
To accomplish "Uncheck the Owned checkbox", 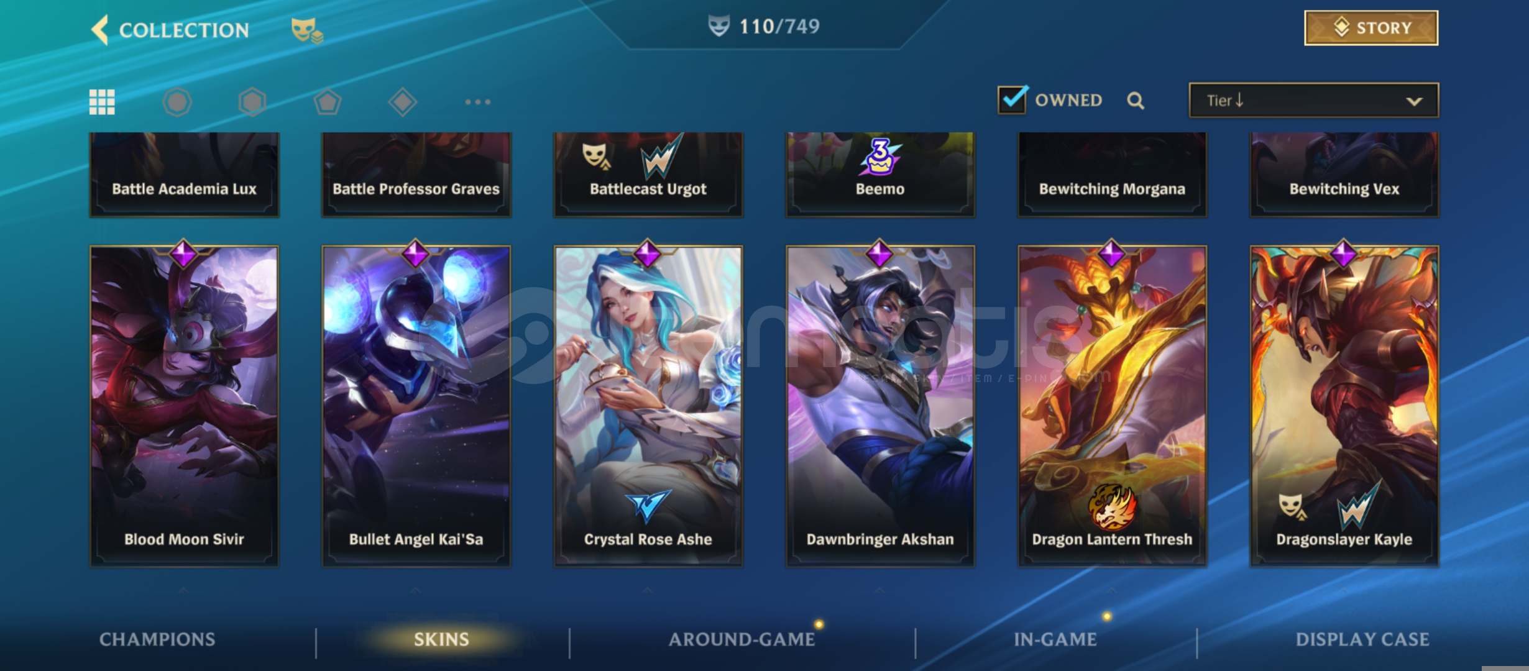I will (1012, 99).
